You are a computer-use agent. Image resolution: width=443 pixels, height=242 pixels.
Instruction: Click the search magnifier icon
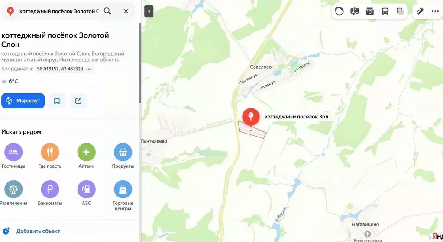[x=107, y=11]
